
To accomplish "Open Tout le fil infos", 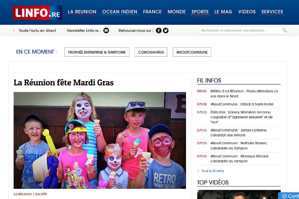I will (x=213, y=171).
